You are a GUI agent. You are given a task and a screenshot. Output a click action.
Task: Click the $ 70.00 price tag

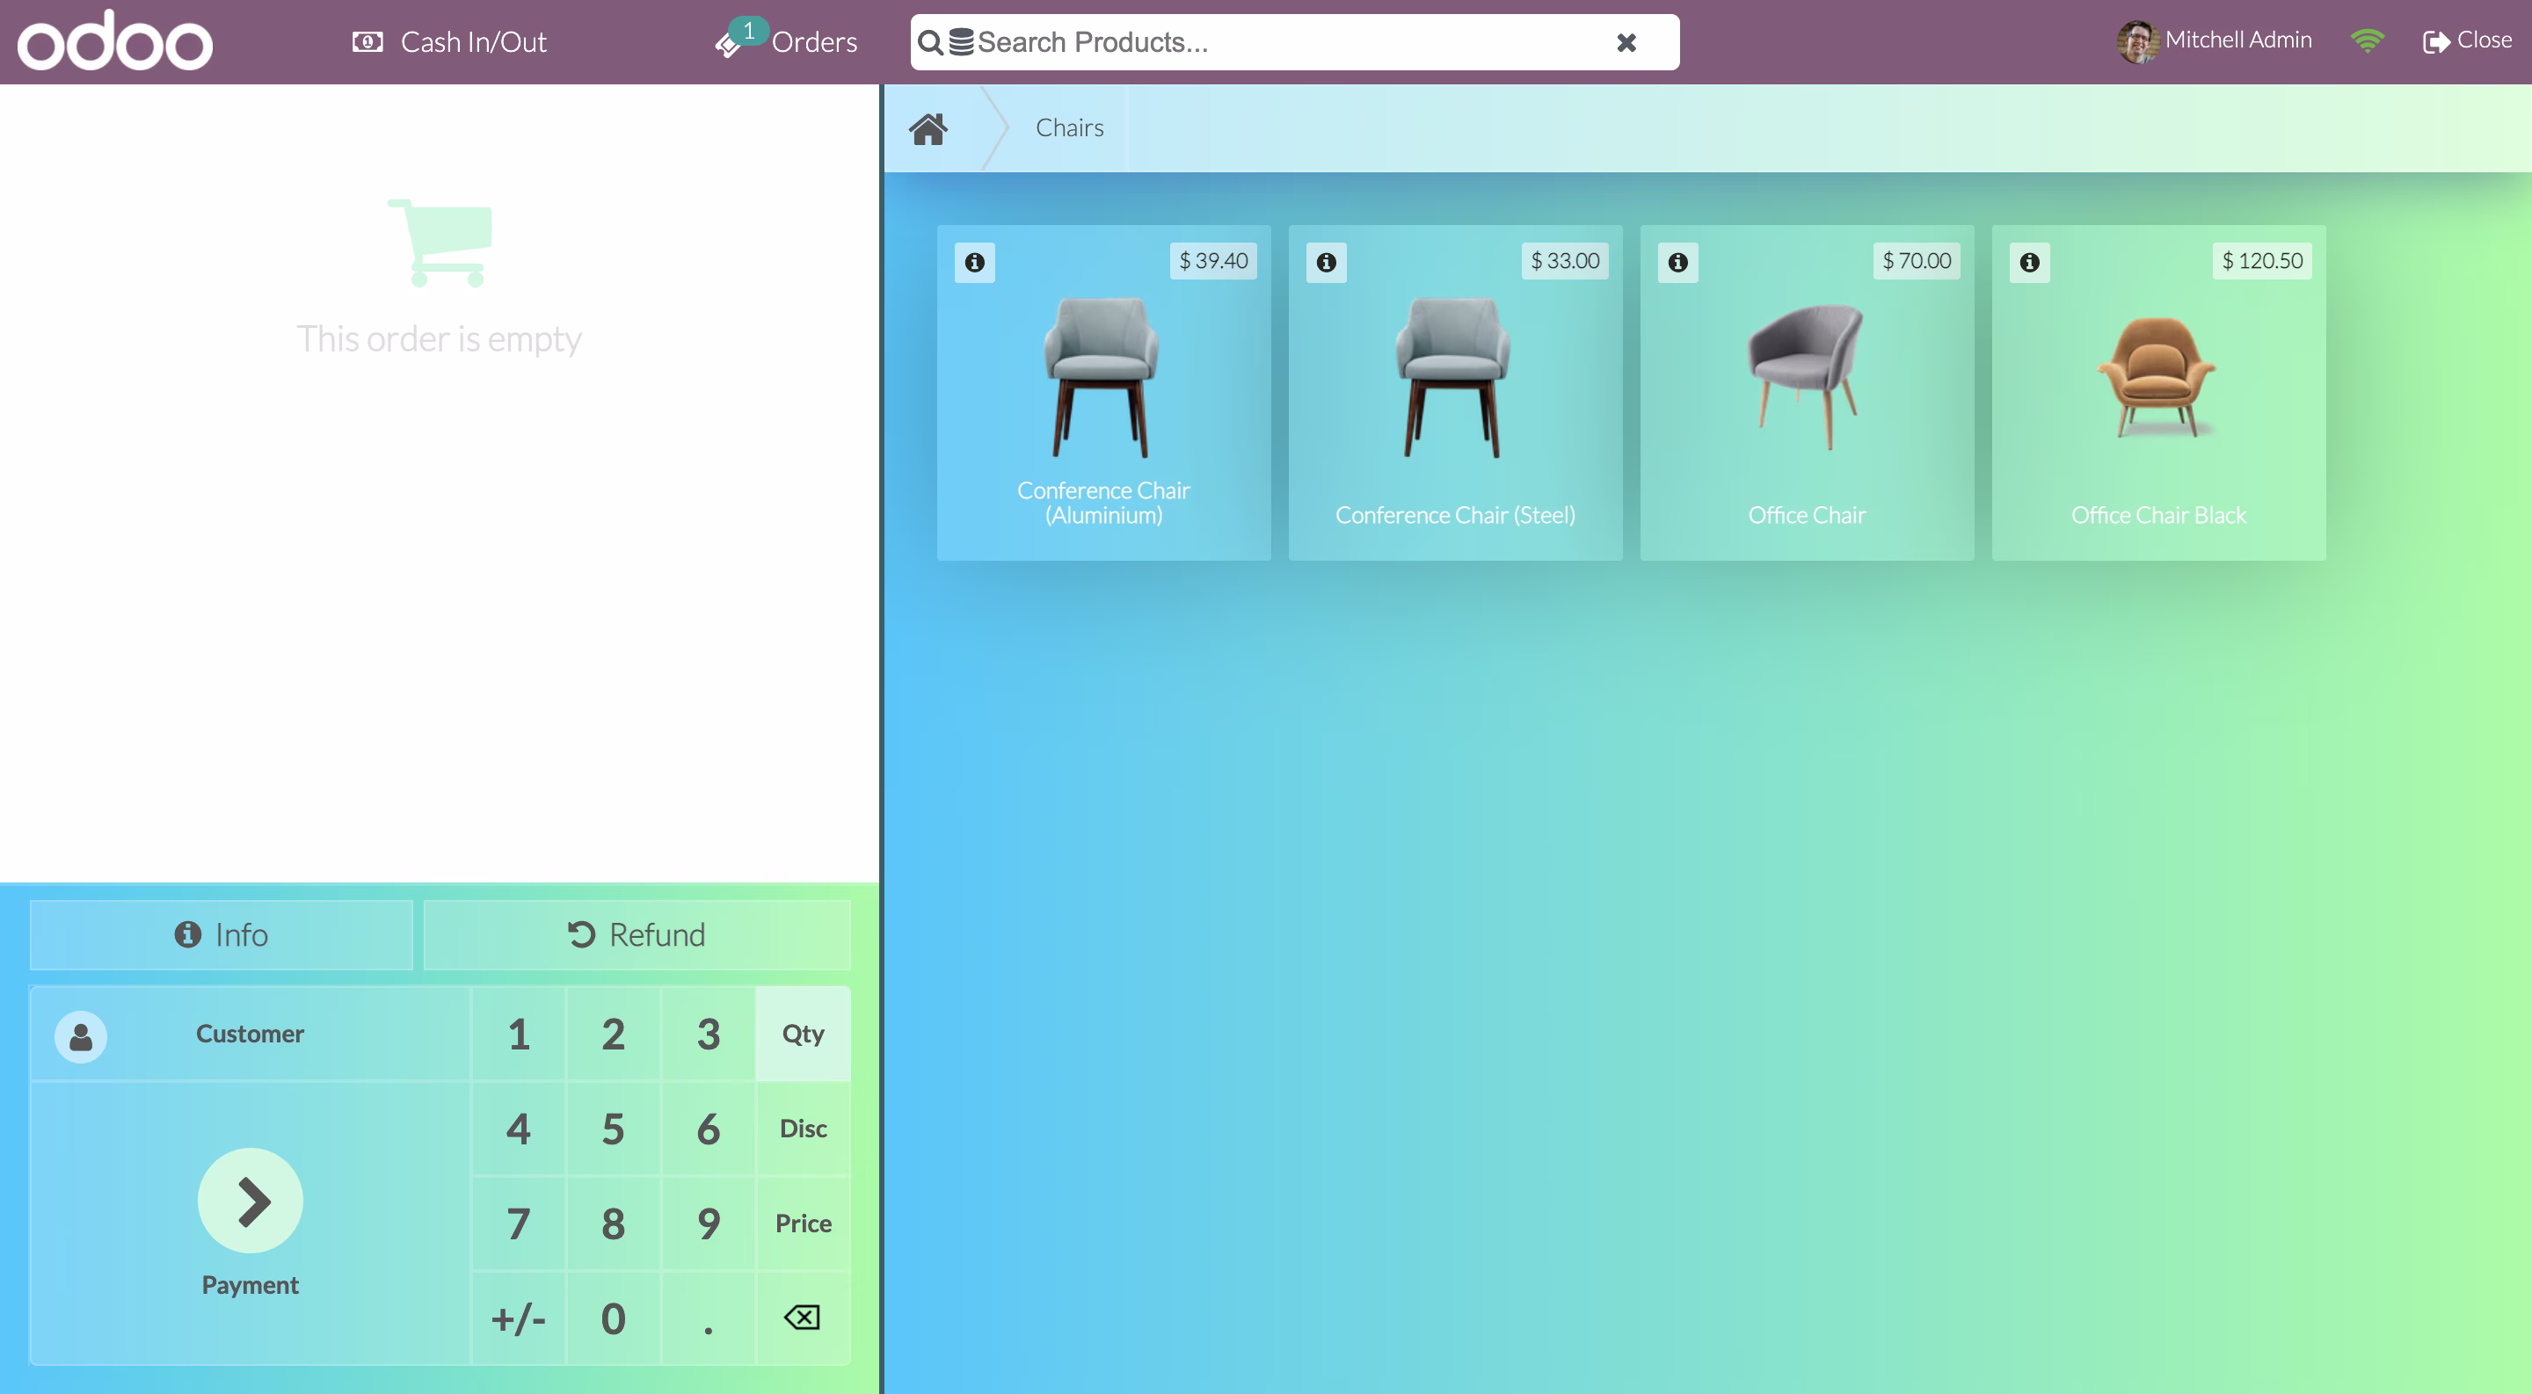click(1917, 261)
